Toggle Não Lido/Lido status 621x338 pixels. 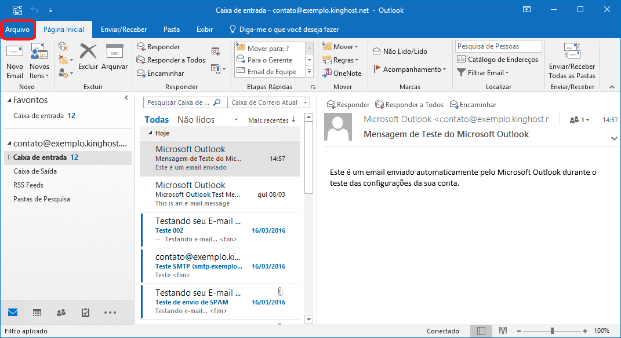click(x=400, y=52)
